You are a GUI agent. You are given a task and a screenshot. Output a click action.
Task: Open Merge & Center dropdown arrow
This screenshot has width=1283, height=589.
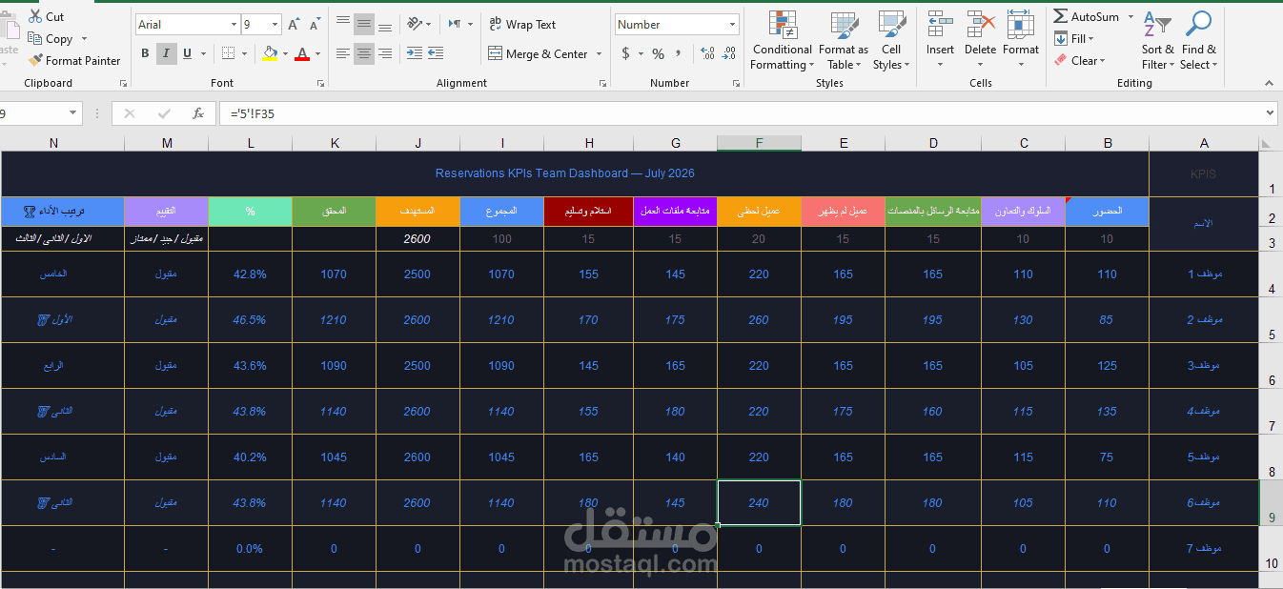[x=600, y=53]
